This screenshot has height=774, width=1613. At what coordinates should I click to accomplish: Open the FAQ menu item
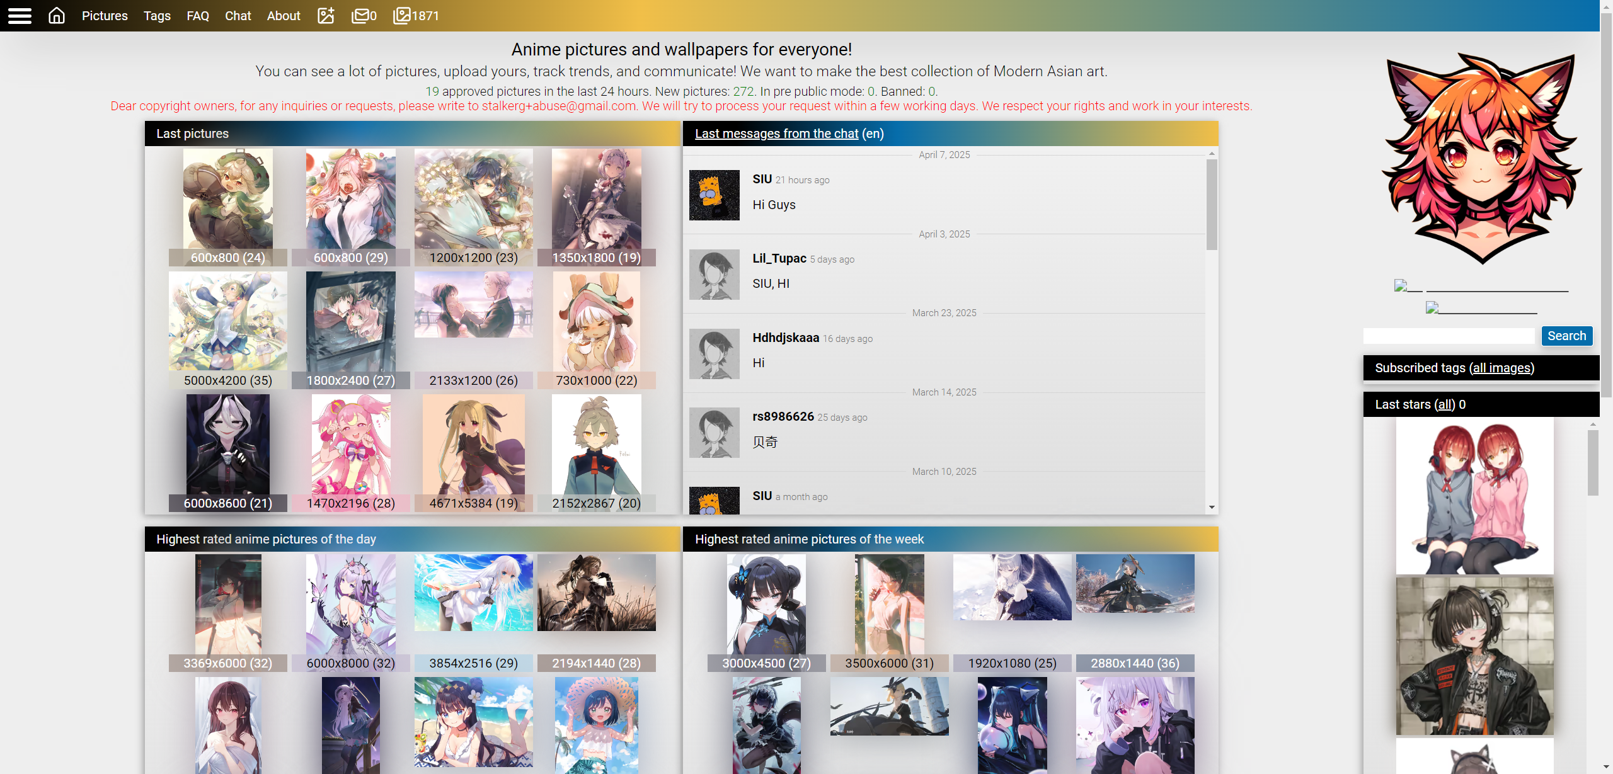[197, 16]
